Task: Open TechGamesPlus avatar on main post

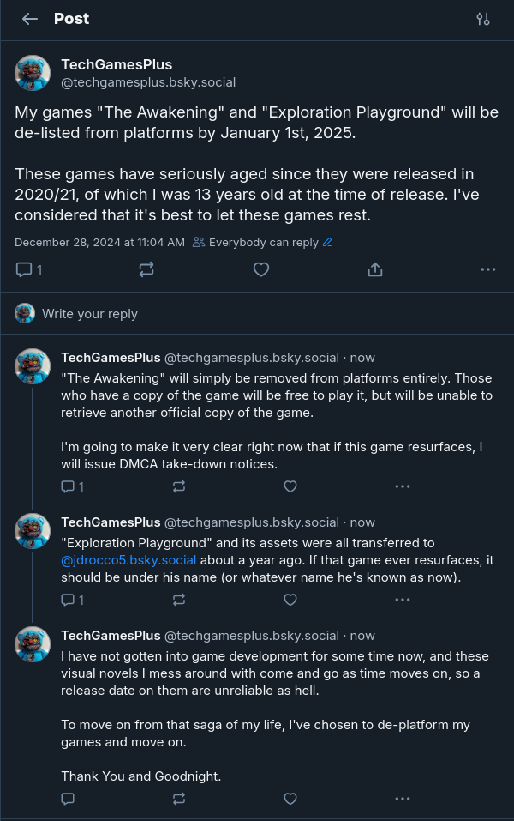Action: (33, 73)
